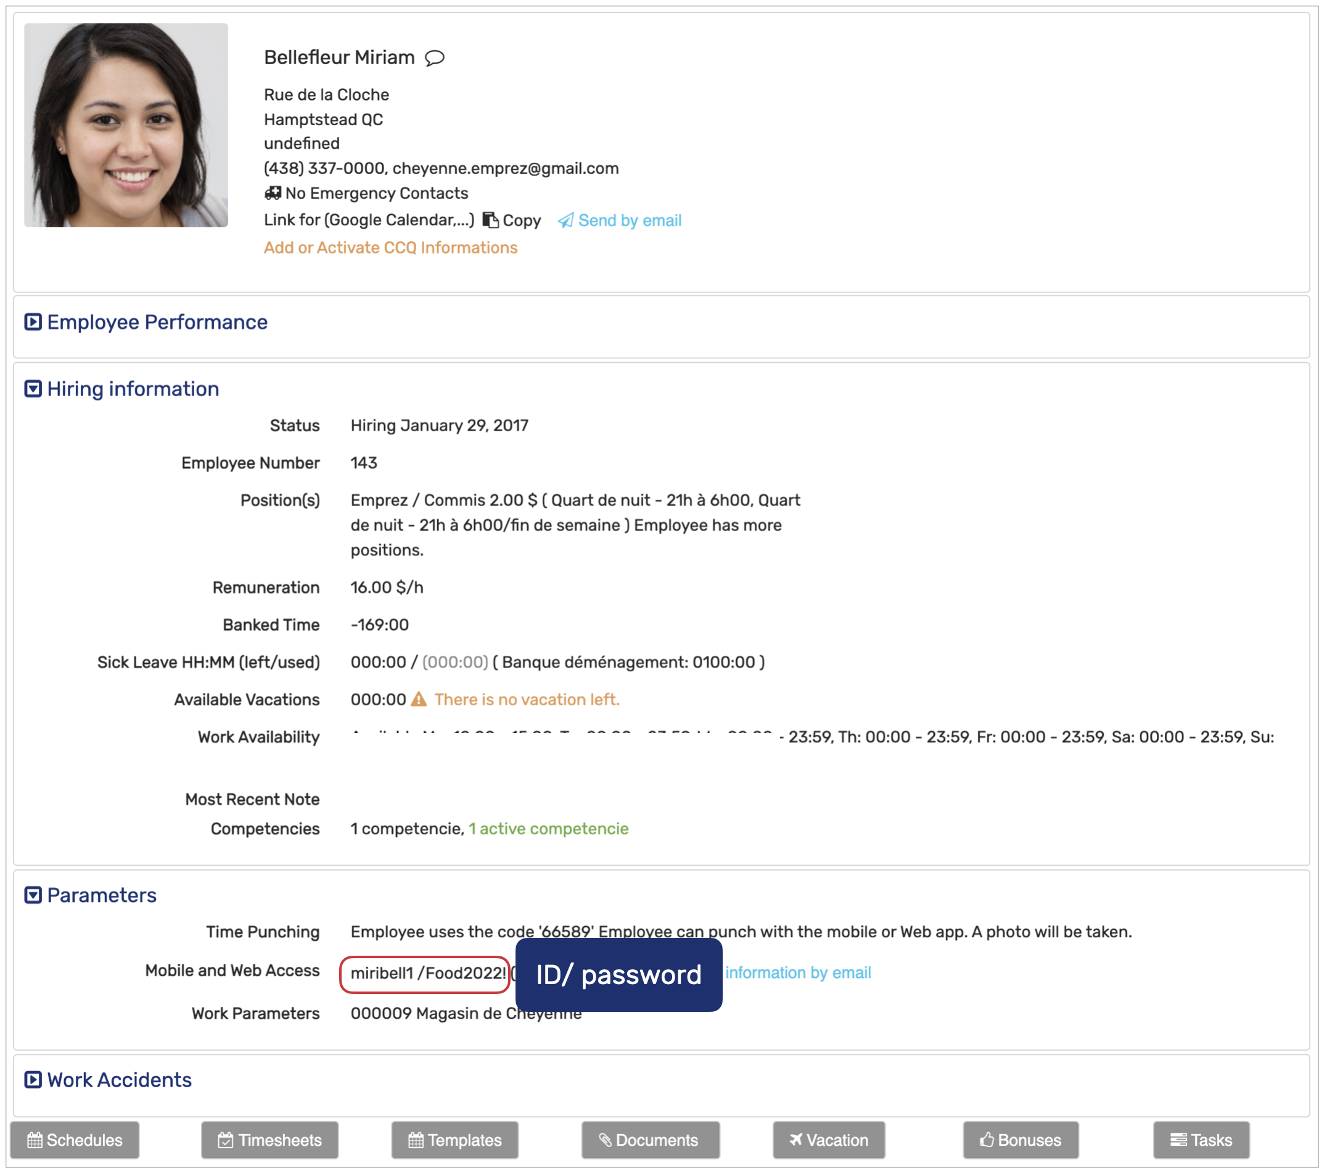Open the Tasks list button

click(1201, 1140)
